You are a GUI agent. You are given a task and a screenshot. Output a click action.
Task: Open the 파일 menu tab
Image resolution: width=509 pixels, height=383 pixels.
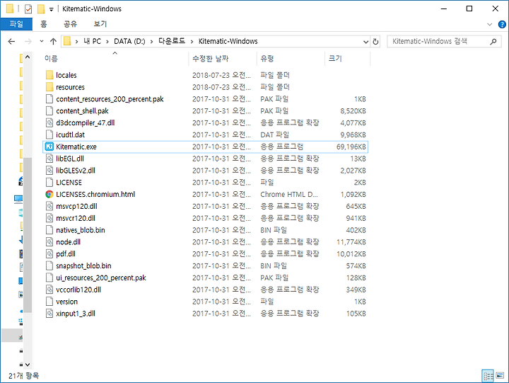point(16,24)
